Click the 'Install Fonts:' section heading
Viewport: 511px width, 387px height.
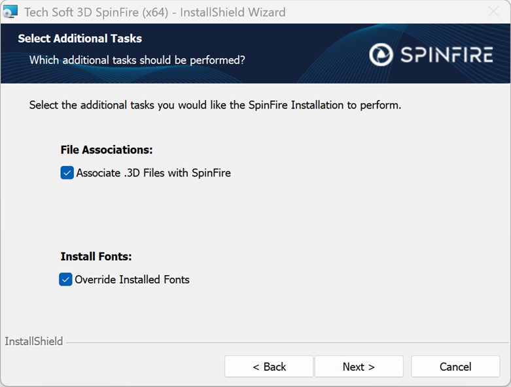tap(96, 257)
